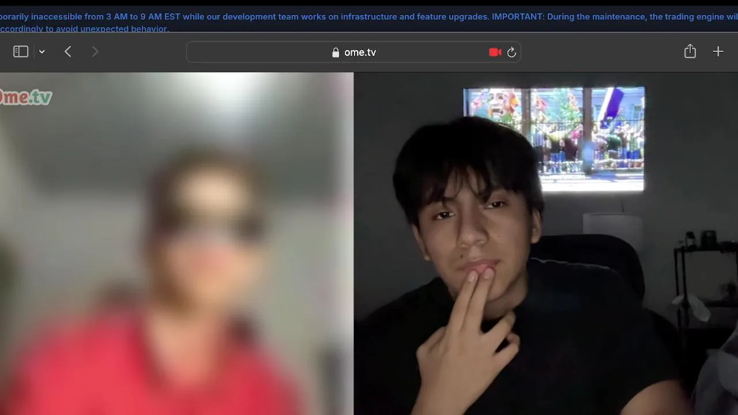Click the red camera recording indicator

(x=495, y=52)
